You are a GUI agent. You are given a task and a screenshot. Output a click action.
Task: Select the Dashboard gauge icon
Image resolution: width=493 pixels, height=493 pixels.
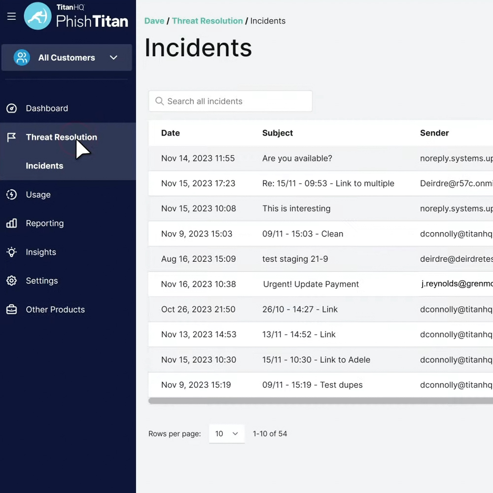coord(11,108)
